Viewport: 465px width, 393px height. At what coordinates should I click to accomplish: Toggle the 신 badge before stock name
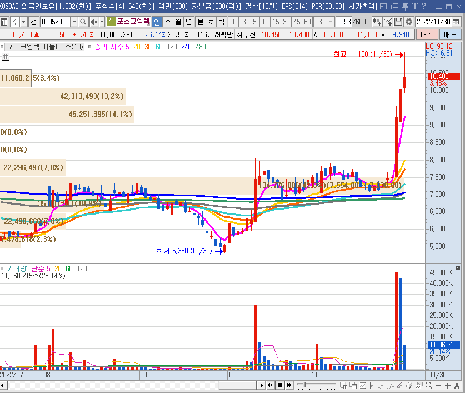111,21
